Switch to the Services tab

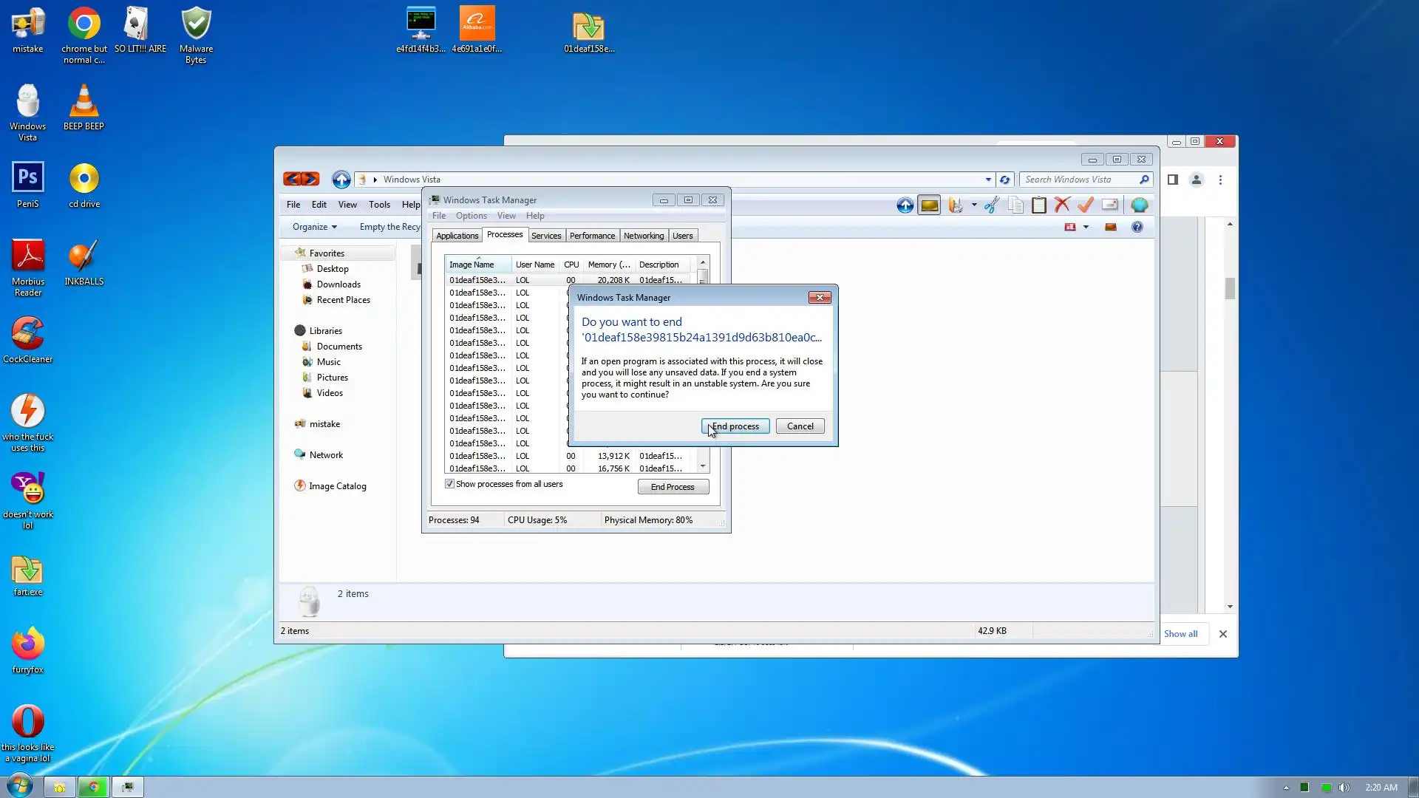click(546, 236)
